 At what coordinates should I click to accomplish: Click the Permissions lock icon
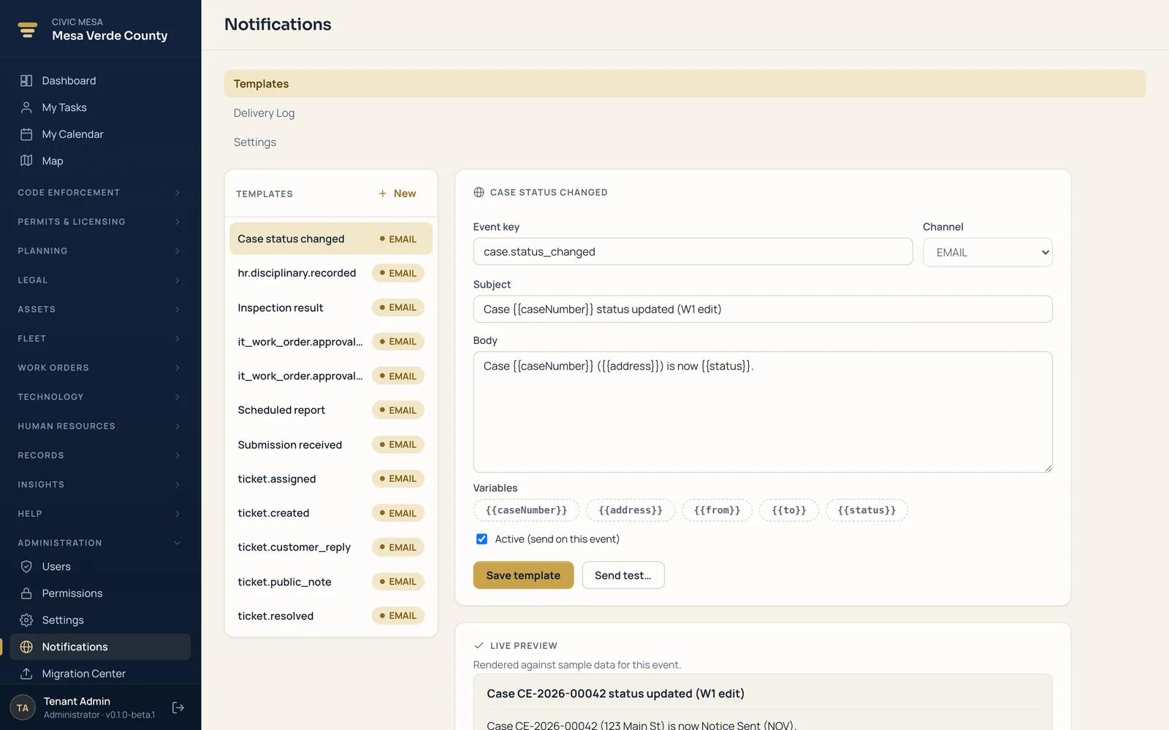[x=26, y=593]
